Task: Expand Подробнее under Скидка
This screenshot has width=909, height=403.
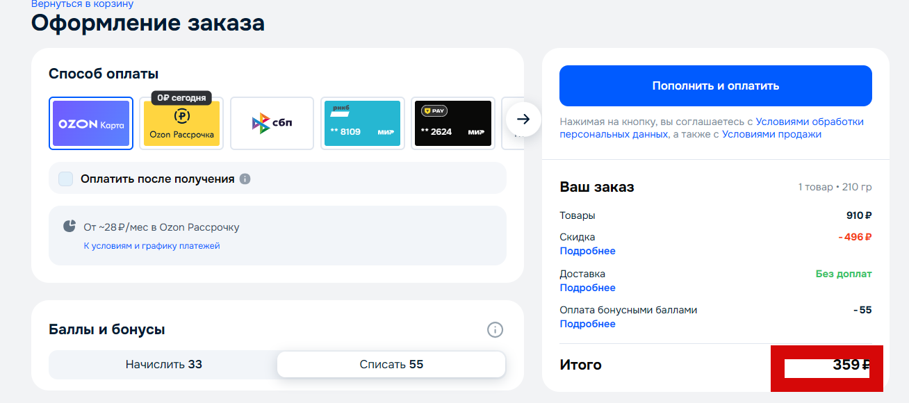Action: tap(588, 251)
